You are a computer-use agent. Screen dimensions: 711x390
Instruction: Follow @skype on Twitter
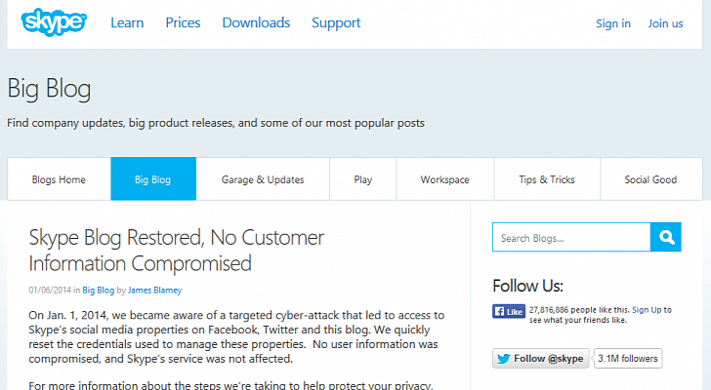click(x=540, y=358)
